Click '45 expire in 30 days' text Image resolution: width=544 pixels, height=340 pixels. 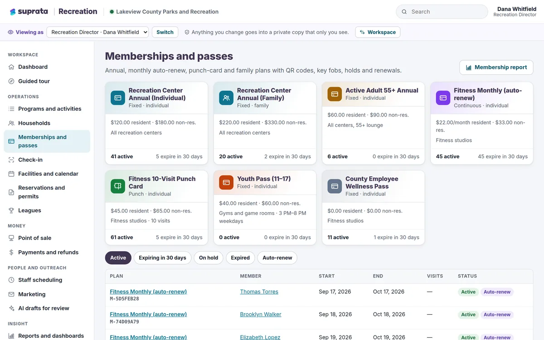tap(503, 157)
